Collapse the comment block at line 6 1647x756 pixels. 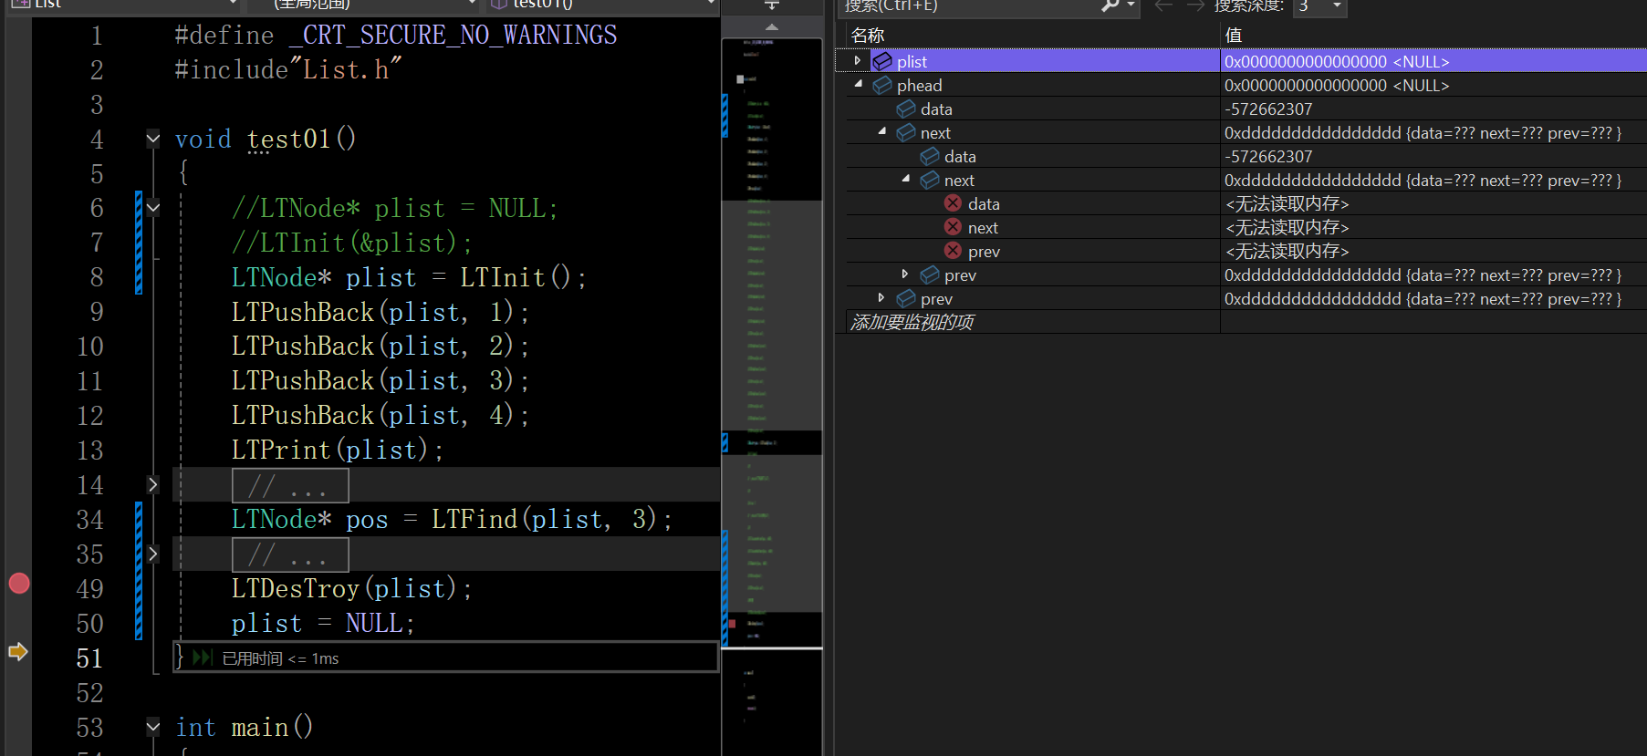[153, 208]
